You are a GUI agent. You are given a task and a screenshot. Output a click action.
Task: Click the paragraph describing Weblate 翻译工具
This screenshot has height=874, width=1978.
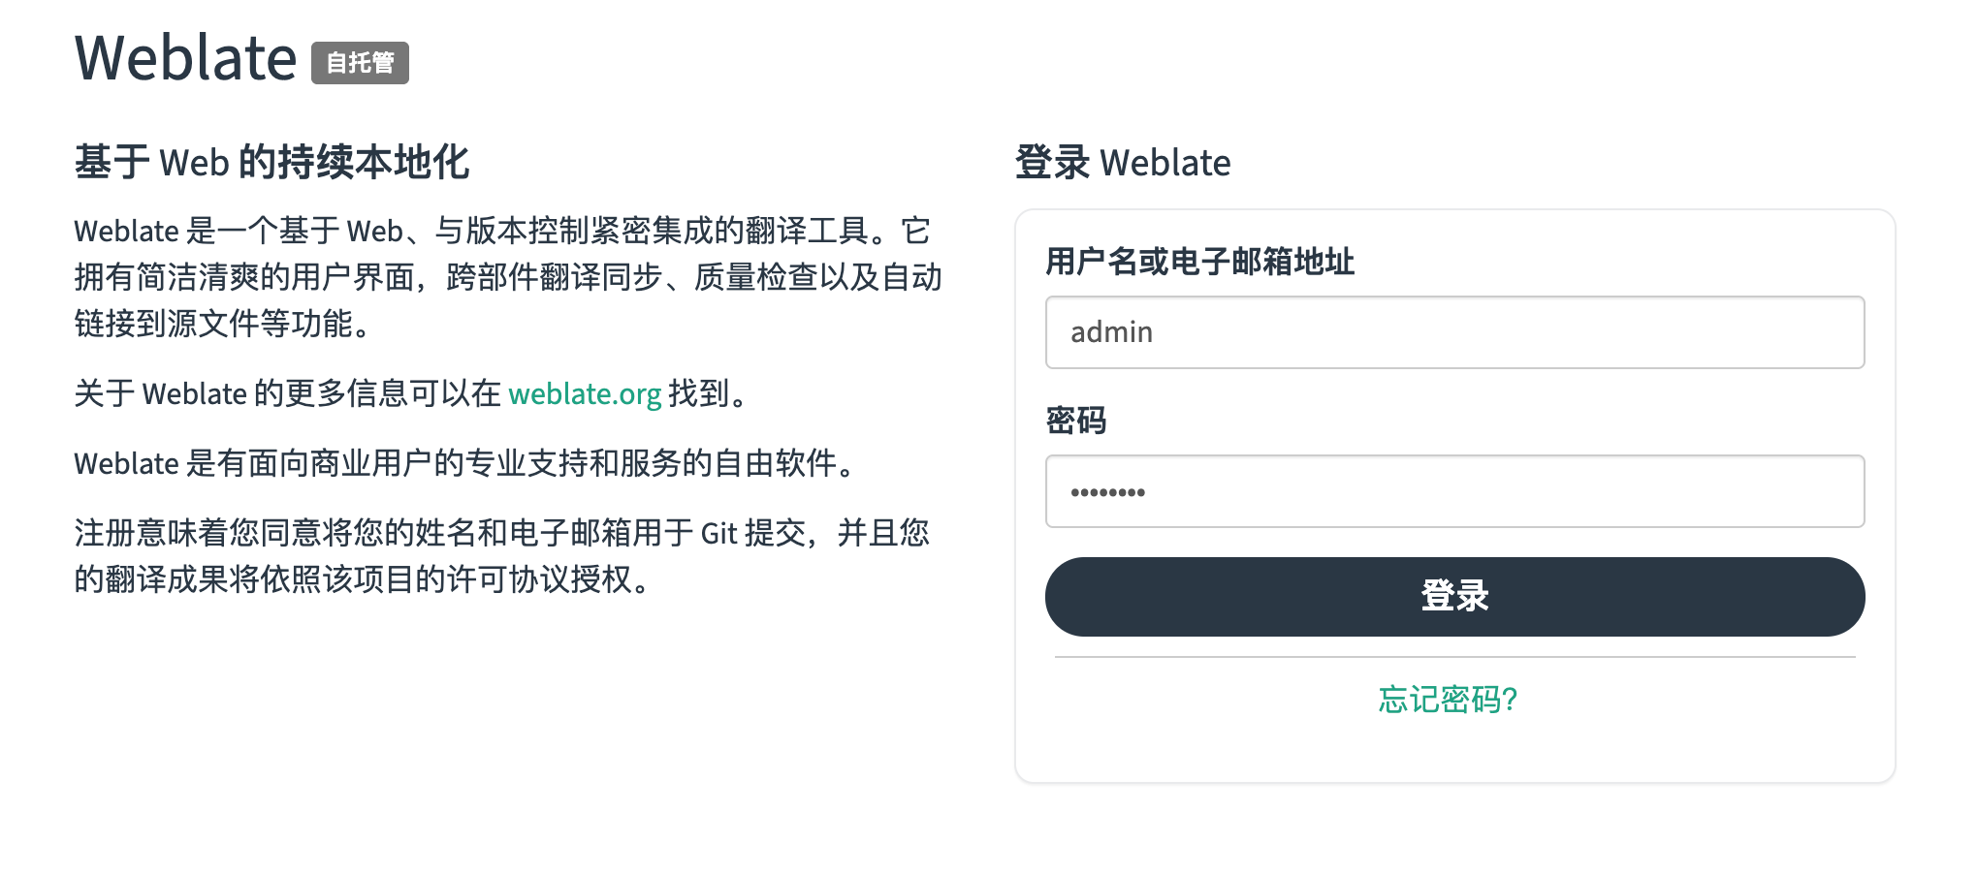coord(508,277)
